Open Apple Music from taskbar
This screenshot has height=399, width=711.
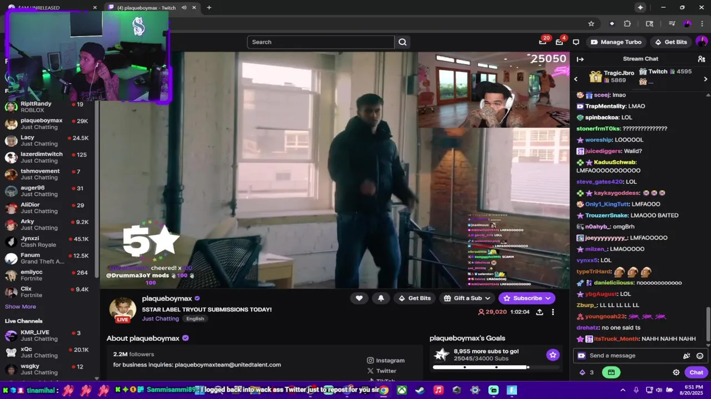438,390
